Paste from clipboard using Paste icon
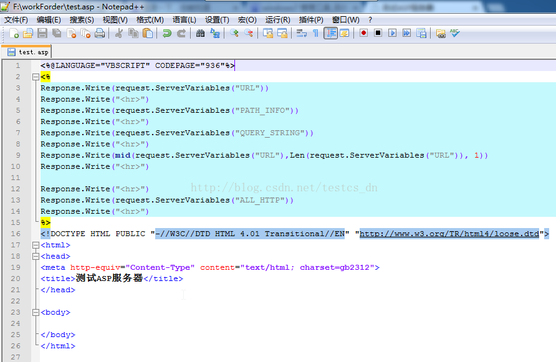The width and height of the screenshot is (556, 362). [x=148, y=33]
